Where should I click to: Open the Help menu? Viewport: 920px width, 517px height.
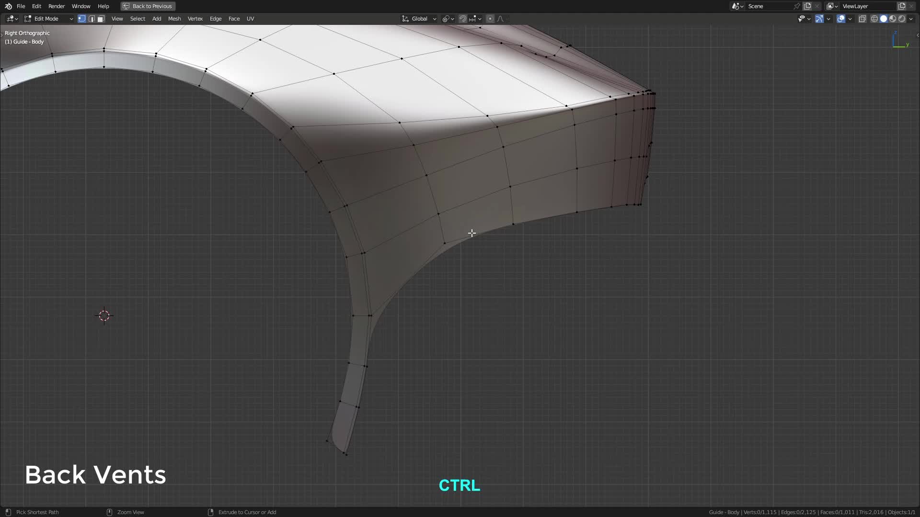pyautogui.click(x=103, y=6)
